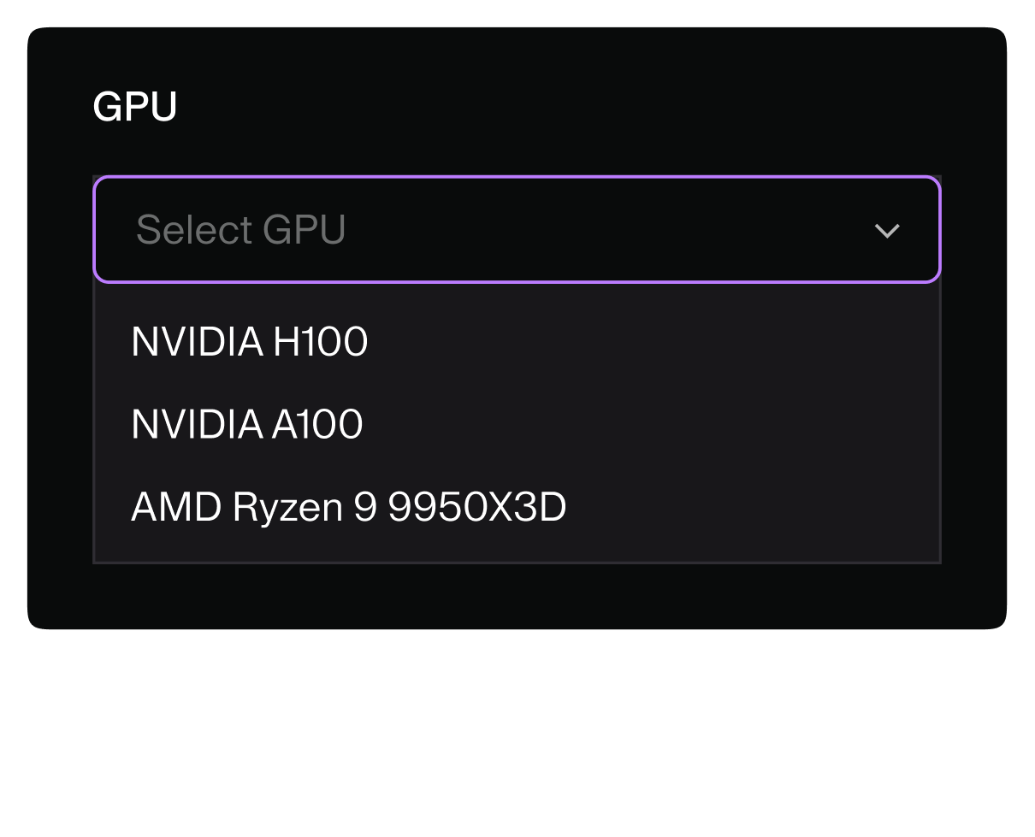Screen dimensions: 1035x837
Task: Choose the NVIDIA A100 option
Action: click(247, 424)
